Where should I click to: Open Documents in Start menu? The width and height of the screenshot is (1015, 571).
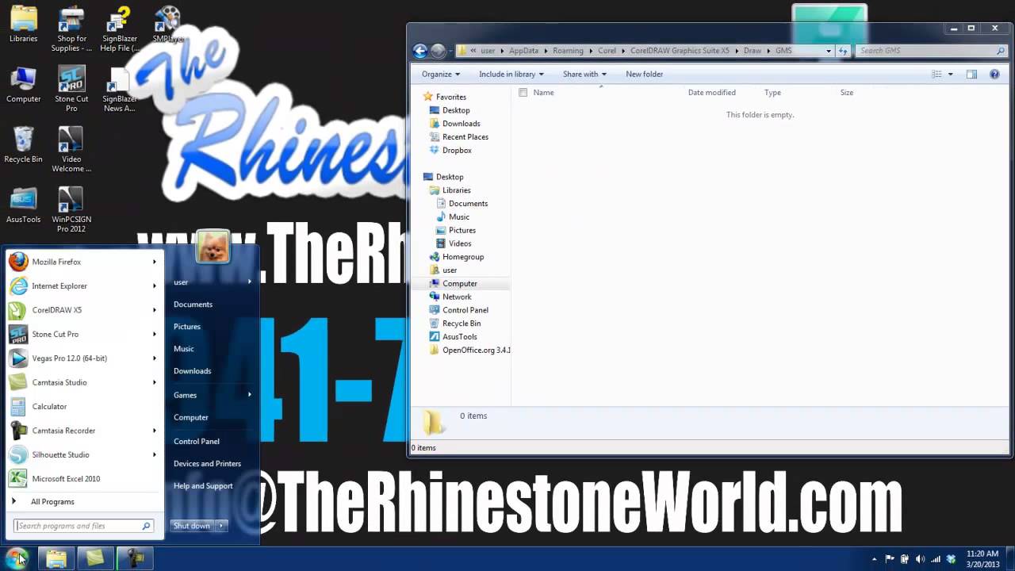pos(193,305)
